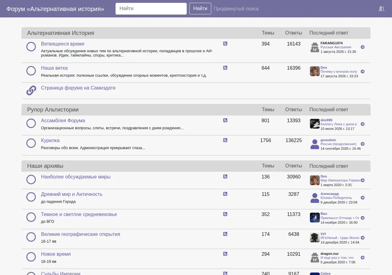Open user profile dim999
Viewport: 392px width, 275px height.
pos(326,120)
